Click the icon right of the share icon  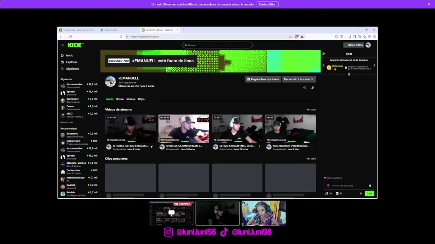tap(312, 88)
